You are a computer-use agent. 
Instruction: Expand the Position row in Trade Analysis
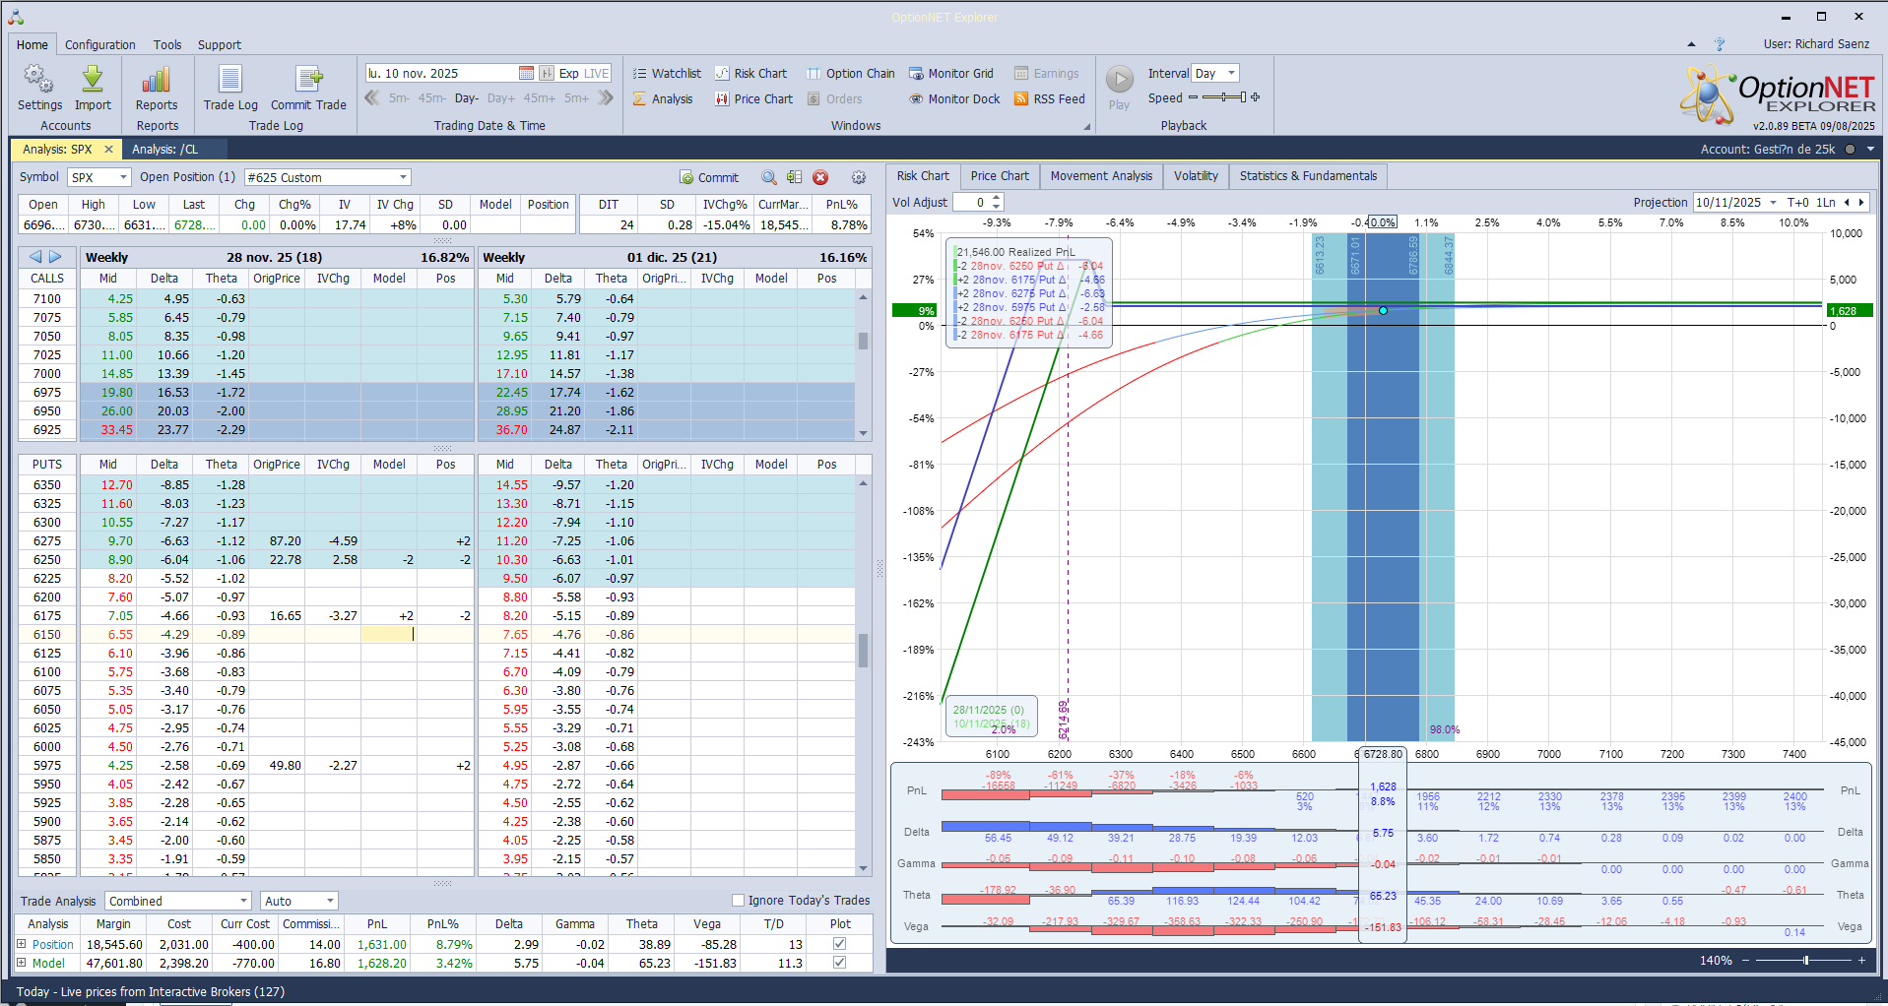[x=22, y=944]
